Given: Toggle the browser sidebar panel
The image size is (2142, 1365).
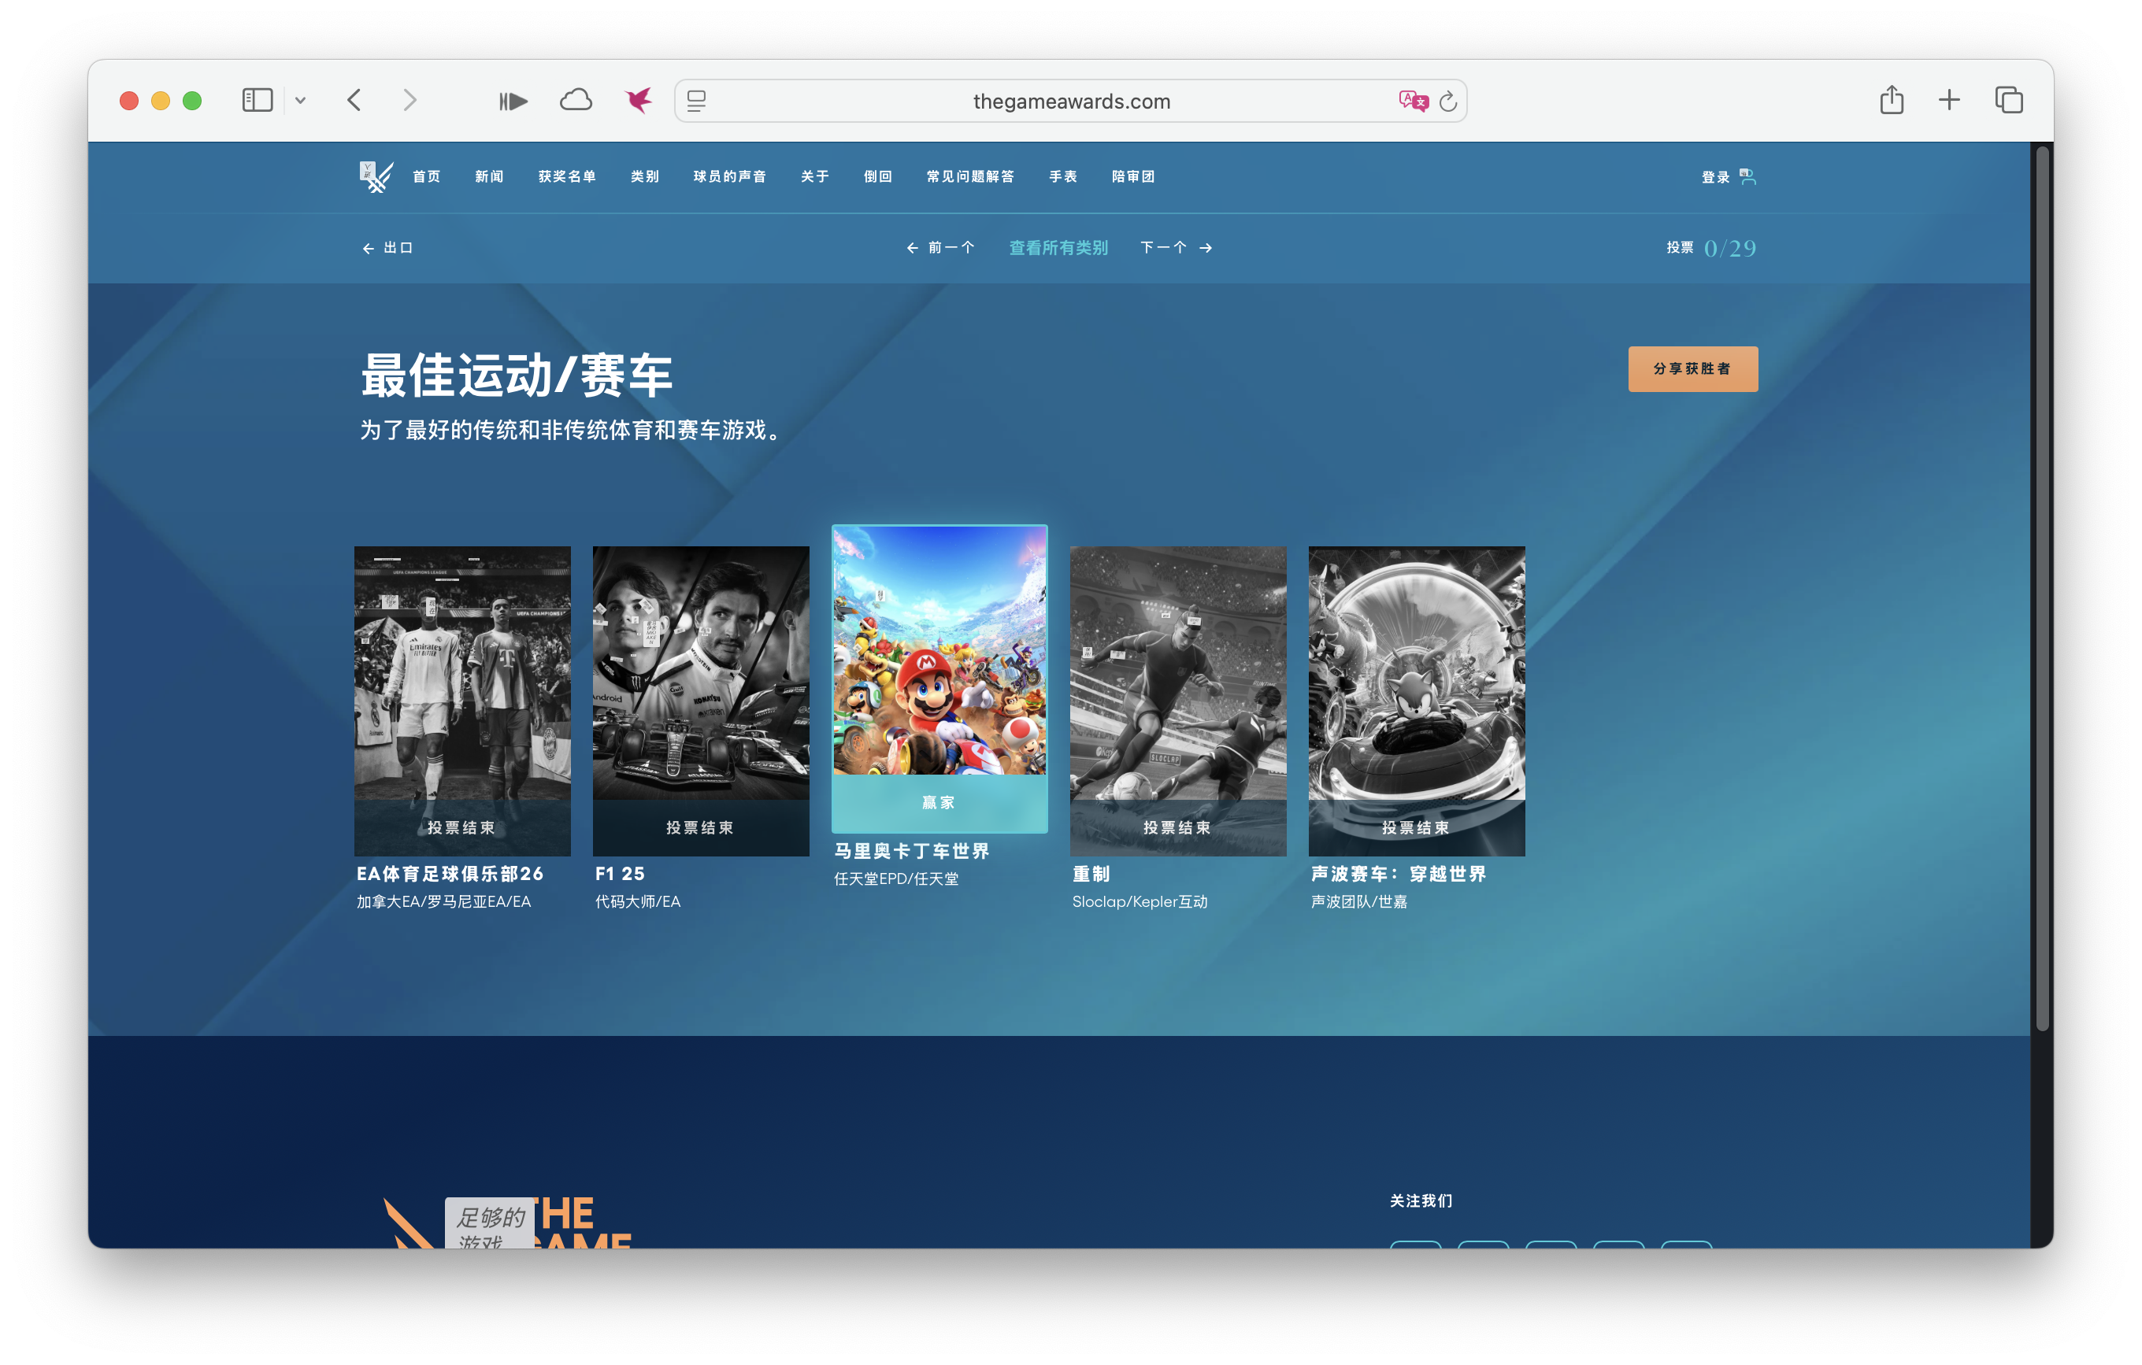Looking at the screenshot, I should tap(256, 100).
